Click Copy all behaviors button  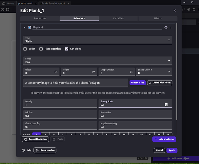pos(35,139)
